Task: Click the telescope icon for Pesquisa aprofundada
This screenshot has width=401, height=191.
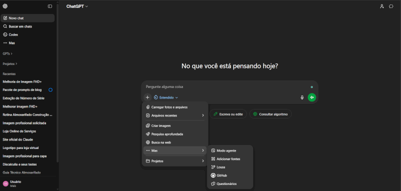Action: 147,134
